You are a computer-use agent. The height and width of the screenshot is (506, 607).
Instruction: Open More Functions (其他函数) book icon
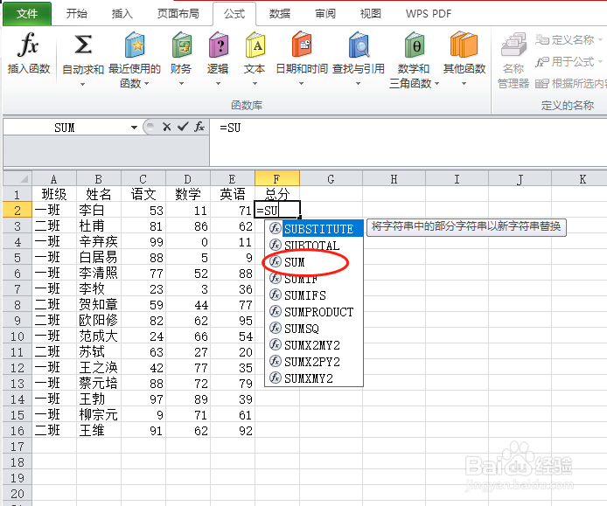(464, 45)
